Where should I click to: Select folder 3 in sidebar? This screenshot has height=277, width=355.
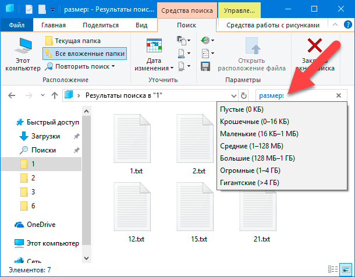pos(28,192)
